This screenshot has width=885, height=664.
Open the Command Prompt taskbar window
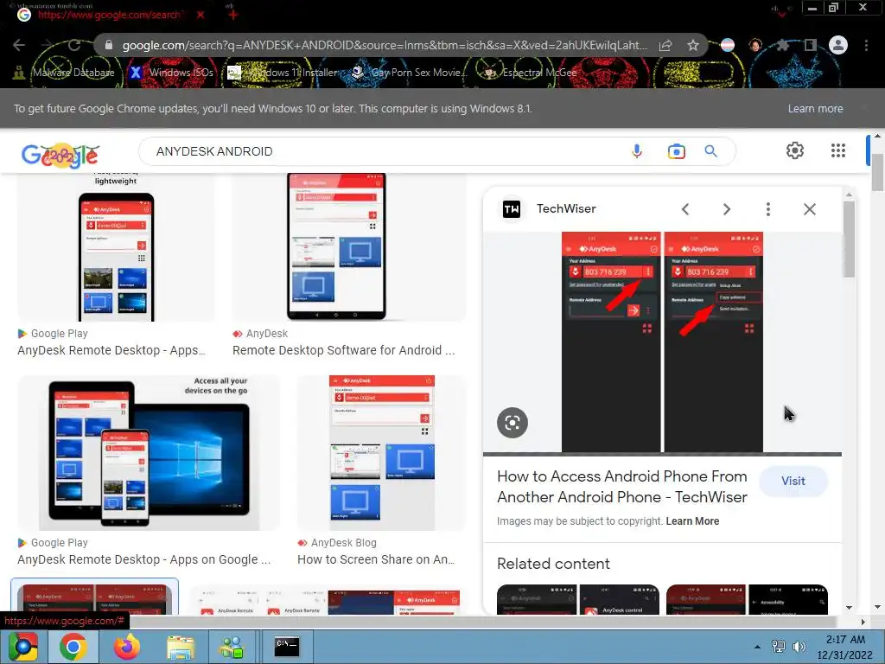pyautogui.click(x=286, y=647)
